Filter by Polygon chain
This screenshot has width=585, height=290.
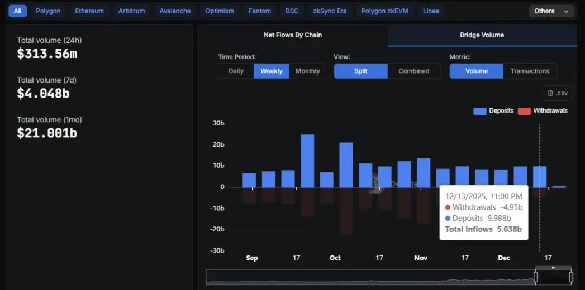pos(48,11)
